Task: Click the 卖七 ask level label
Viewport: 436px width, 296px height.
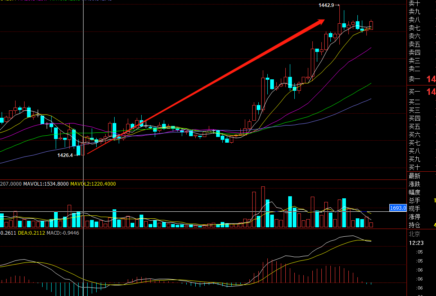Action: pyautogui.click(x=415, y=28)
